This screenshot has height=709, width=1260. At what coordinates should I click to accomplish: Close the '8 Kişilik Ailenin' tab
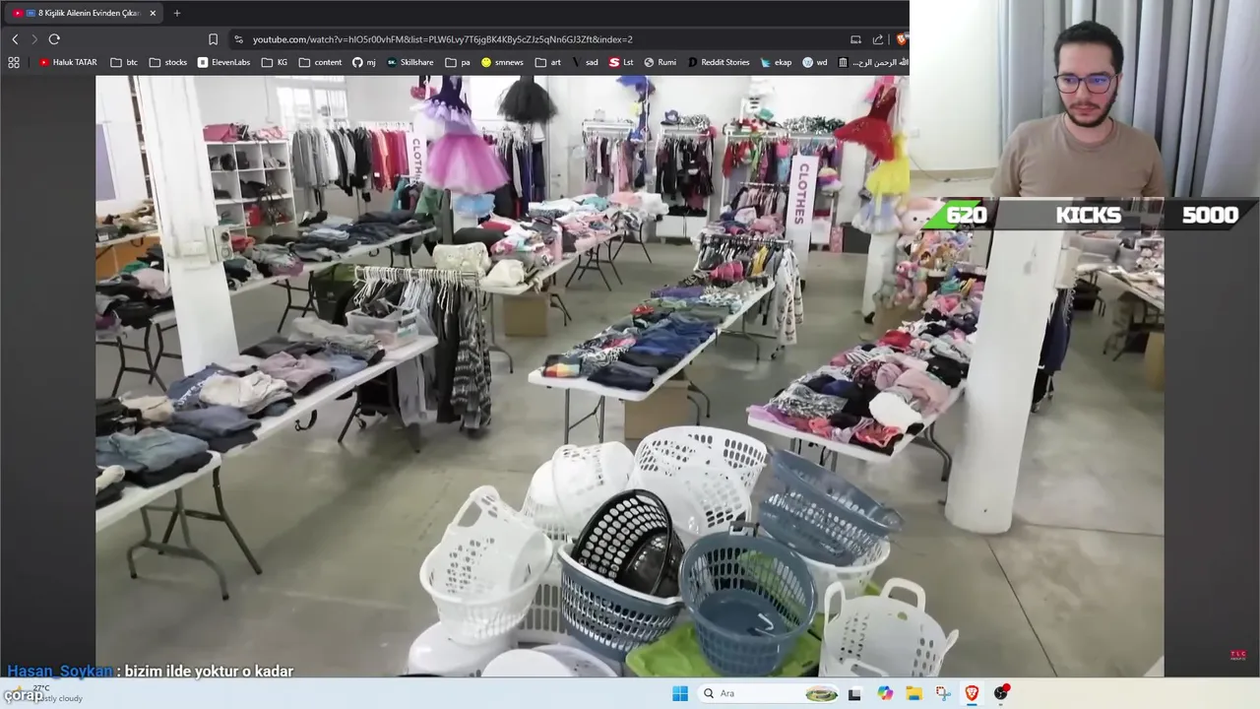click(x=153, y=13)
